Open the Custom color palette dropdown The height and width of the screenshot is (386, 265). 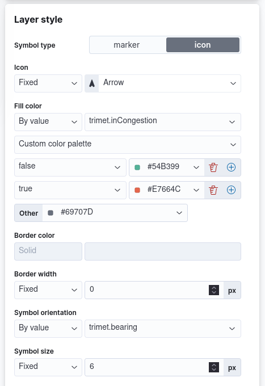(128, 145)
